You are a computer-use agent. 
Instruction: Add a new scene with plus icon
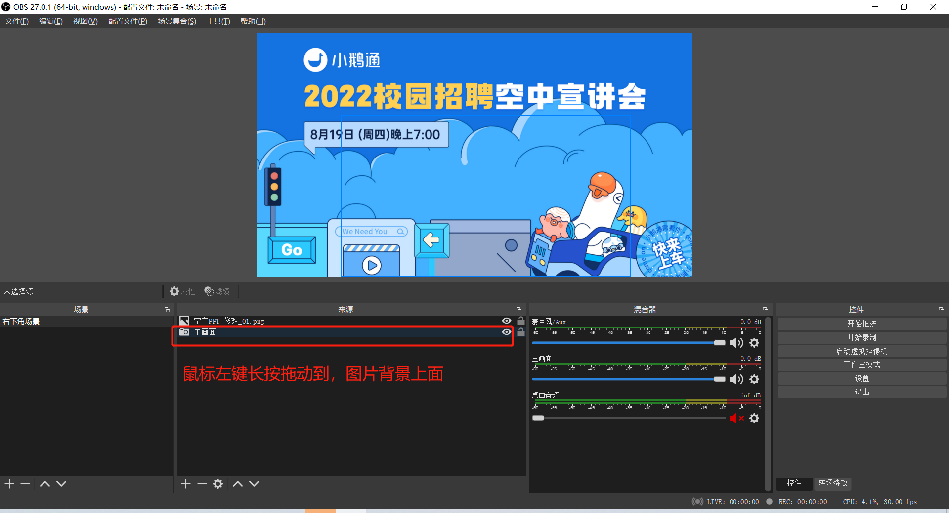click(9, 484)
